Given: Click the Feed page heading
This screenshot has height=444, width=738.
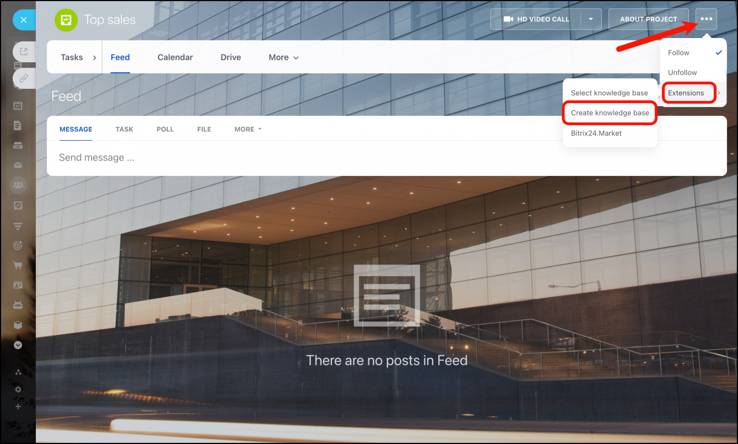Looking at the screenshot, I should coord(66,96).
